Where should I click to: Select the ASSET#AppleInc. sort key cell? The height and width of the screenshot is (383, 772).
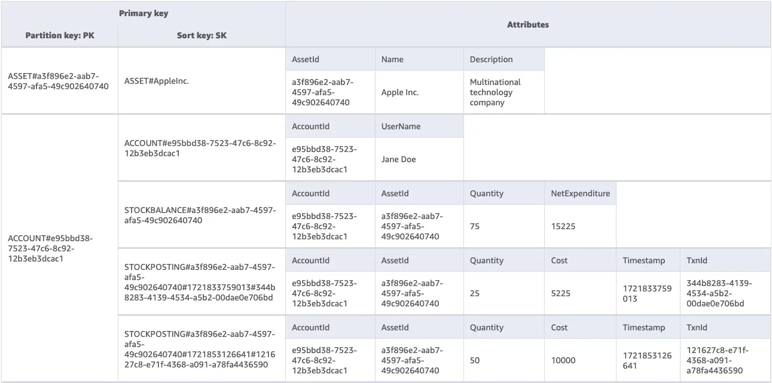[157, 80]
